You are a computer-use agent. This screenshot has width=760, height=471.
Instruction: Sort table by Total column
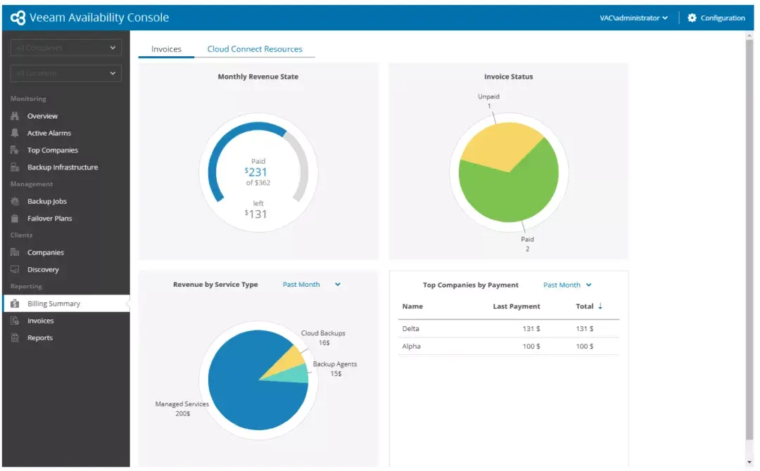tap(589, 307)
